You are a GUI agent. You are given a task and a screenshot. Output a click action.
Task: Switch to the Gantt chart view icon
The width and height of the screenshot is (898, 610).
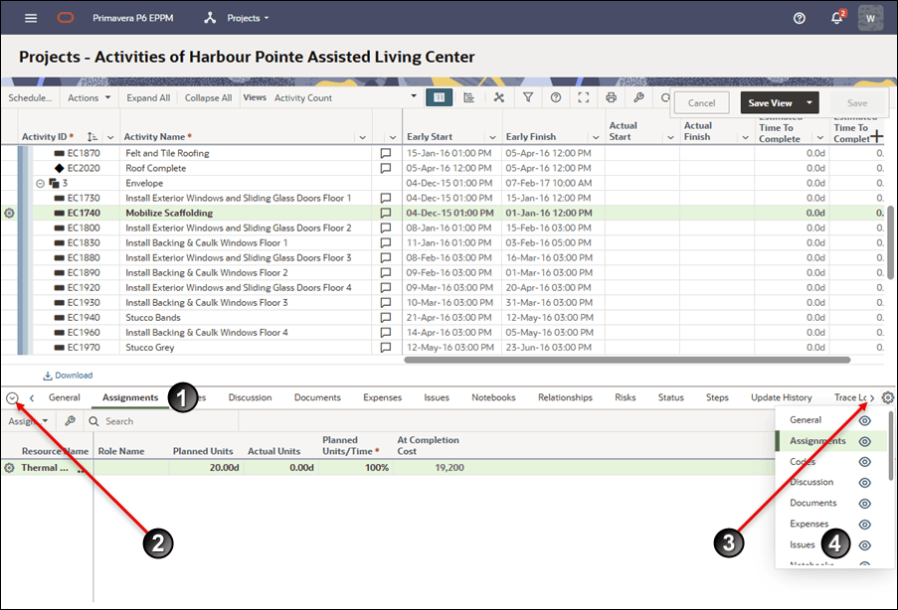tap(468, 97)
